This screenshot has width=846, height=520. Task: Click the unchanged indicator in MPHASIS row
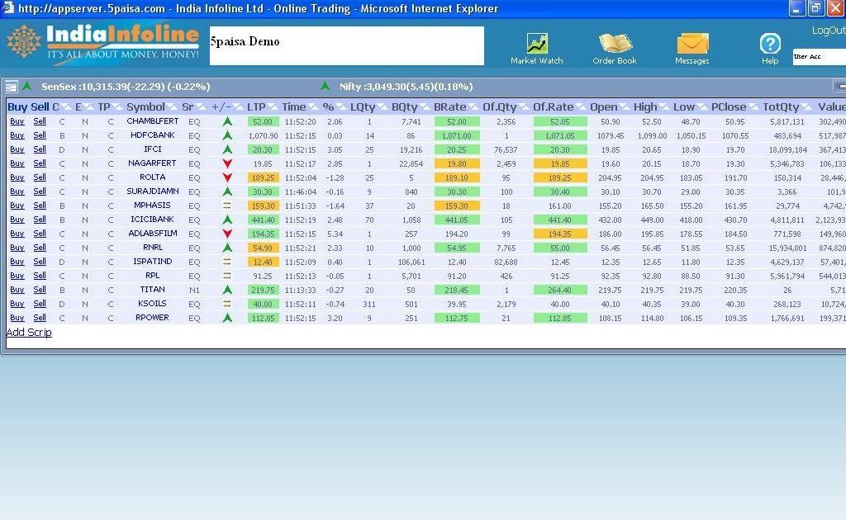click(227, 206)
